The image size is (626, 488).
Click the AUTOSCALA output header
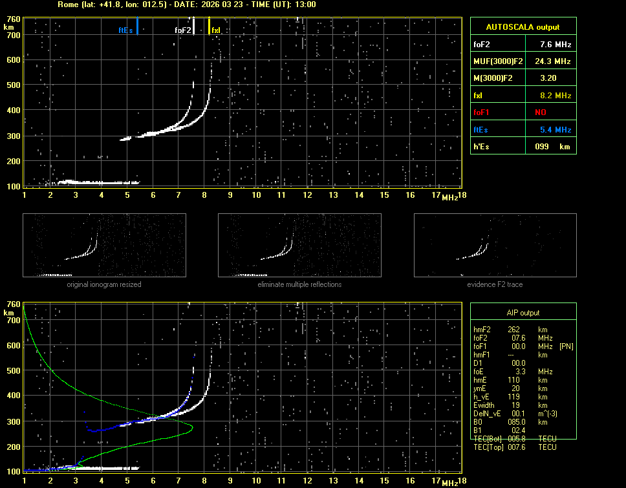click(523, 27)
